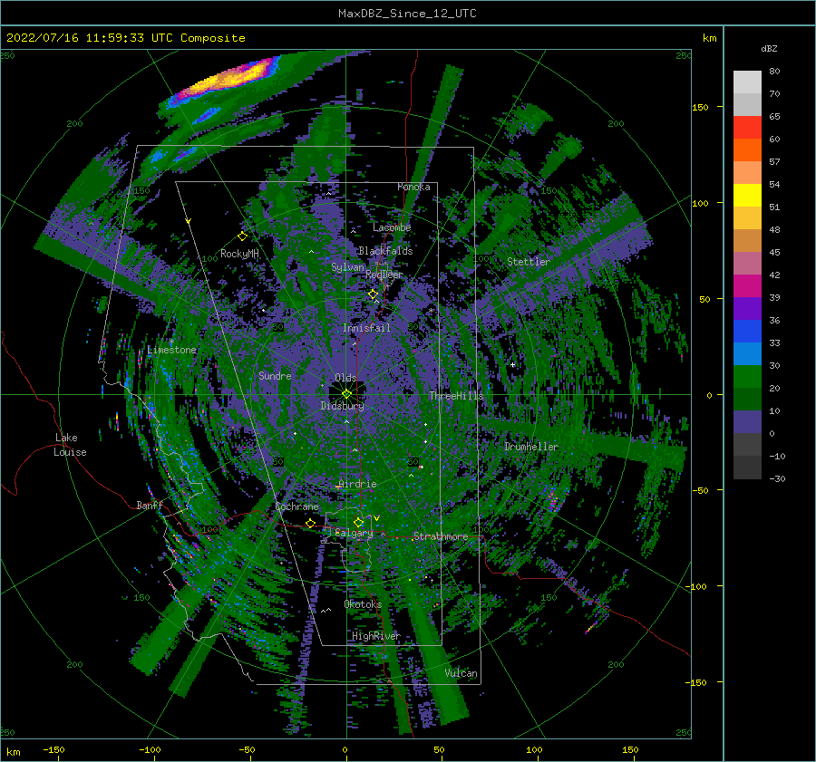This screenshot has height=762, width=816.
Task: Click the Olds label near the radar center
Action: (x=345, y=378)
